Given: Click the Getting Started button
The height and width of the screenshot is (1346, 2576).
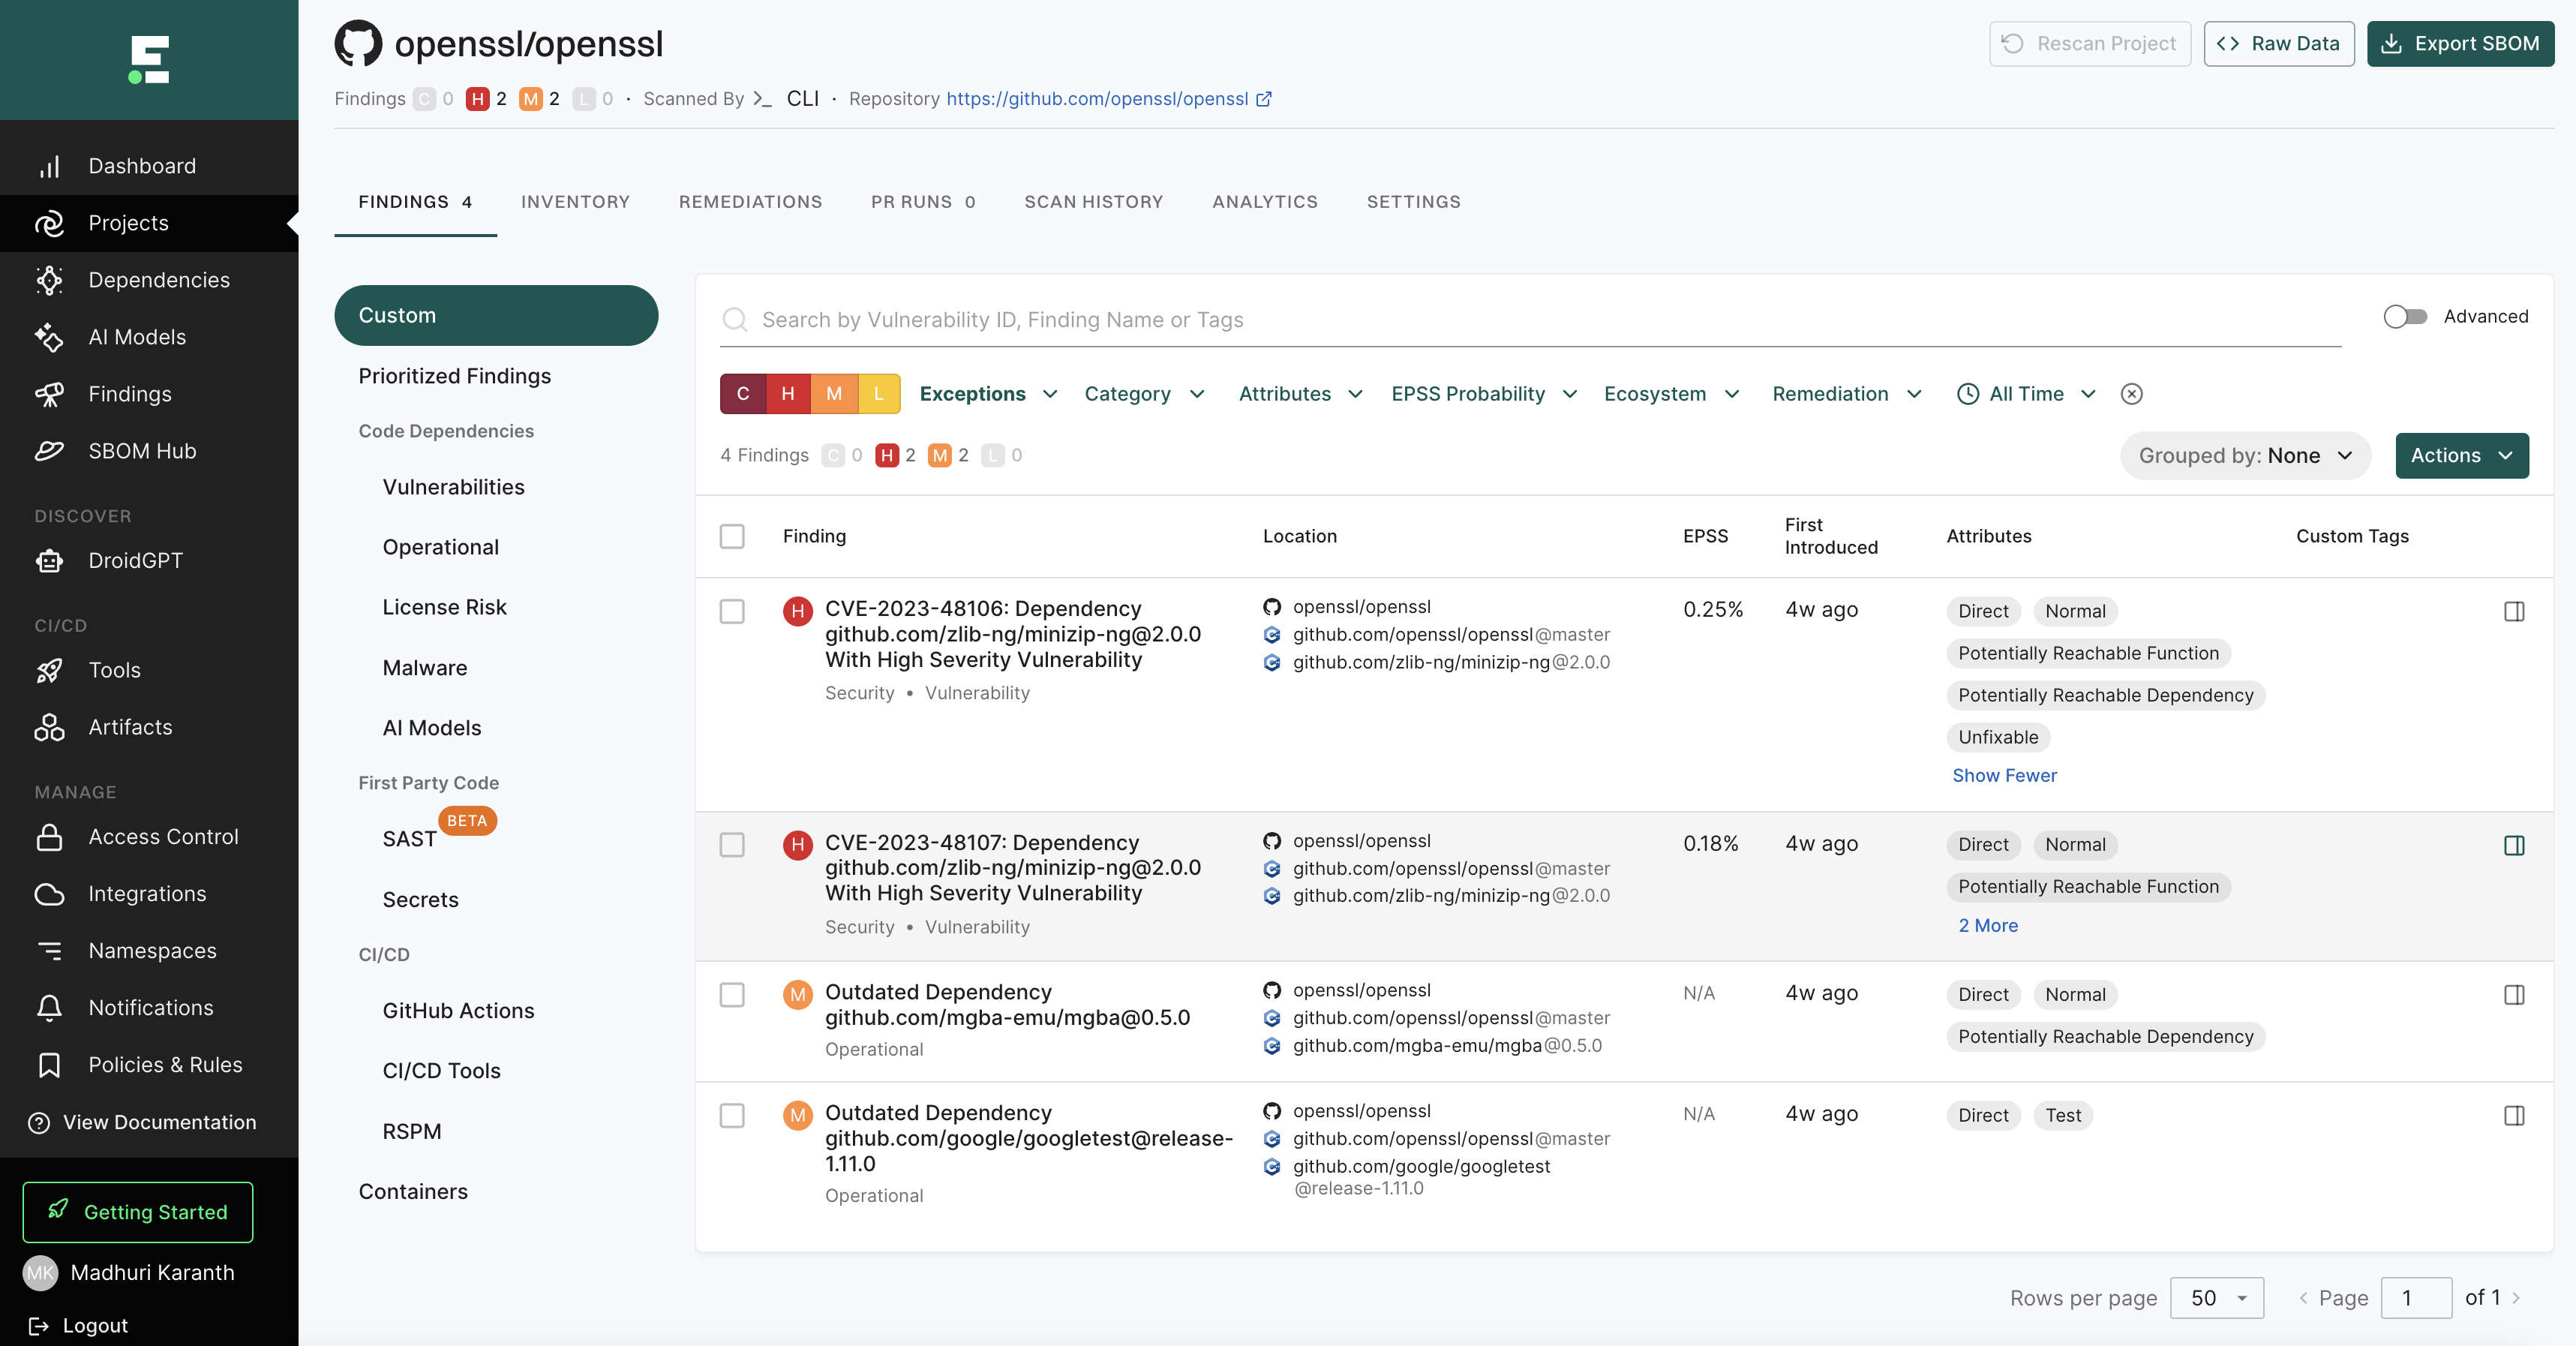Looking at the screenshot, I should [x=138, y=1212].
